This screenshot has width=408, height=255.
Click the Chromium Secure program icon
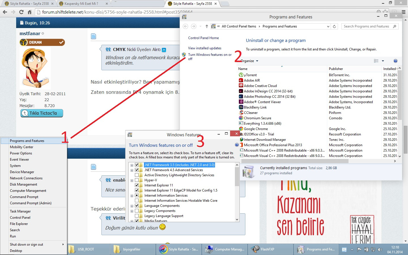(241, 118)
